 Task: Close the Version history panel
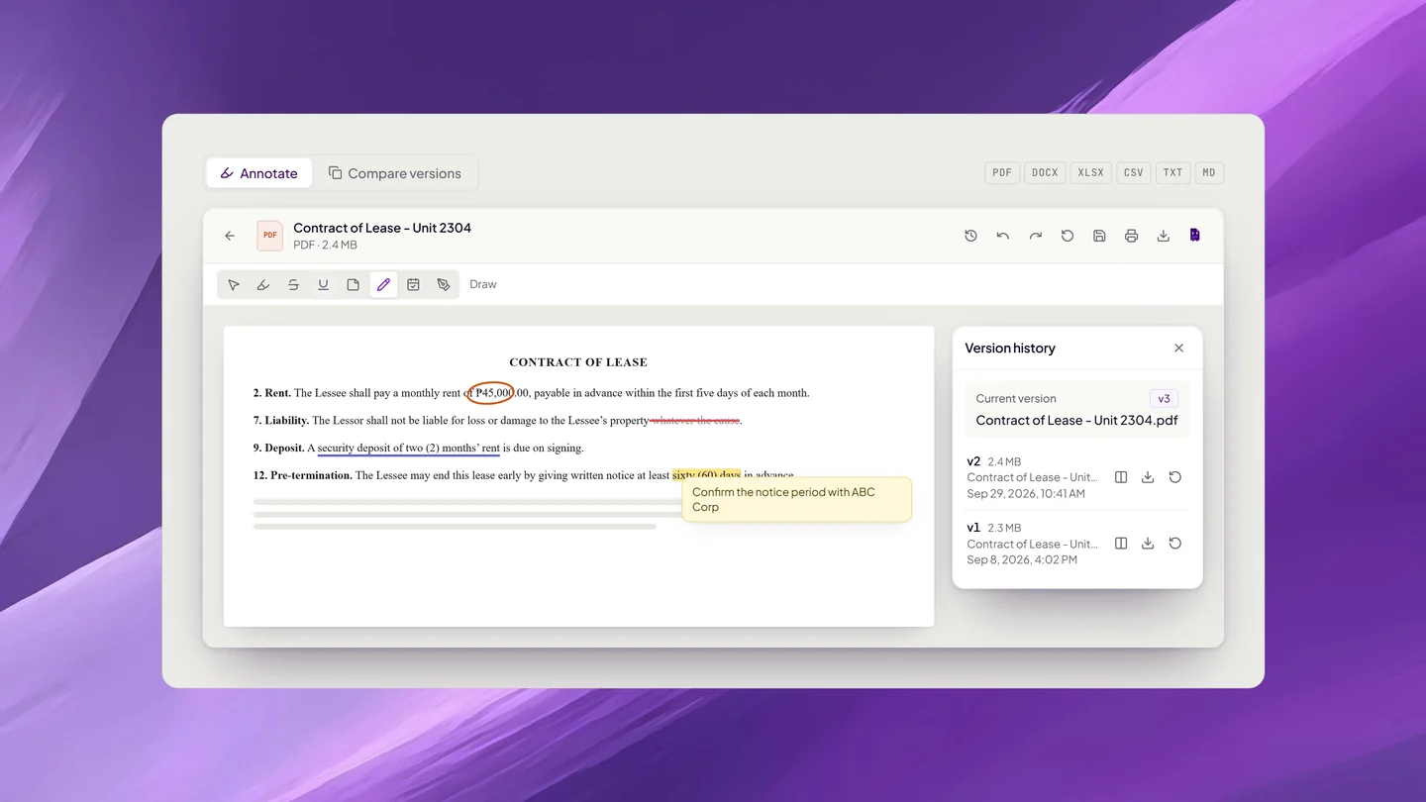1178,349
